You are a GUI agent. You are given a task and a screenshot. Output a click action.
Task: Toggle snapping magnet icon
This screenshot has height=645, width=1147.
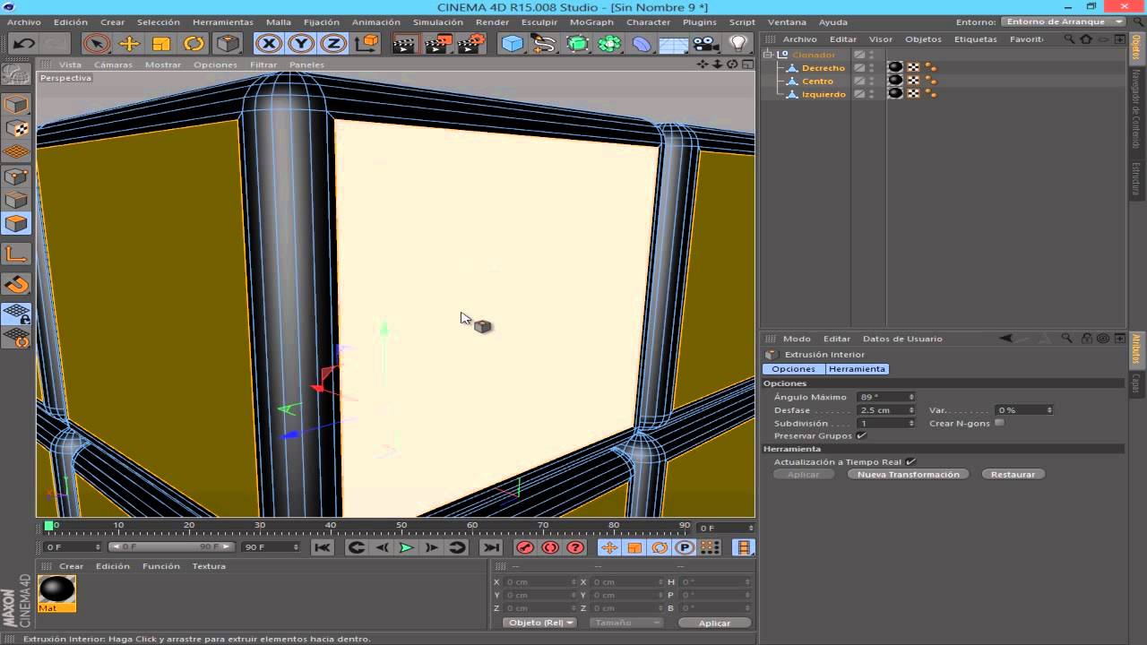[16, 285]
